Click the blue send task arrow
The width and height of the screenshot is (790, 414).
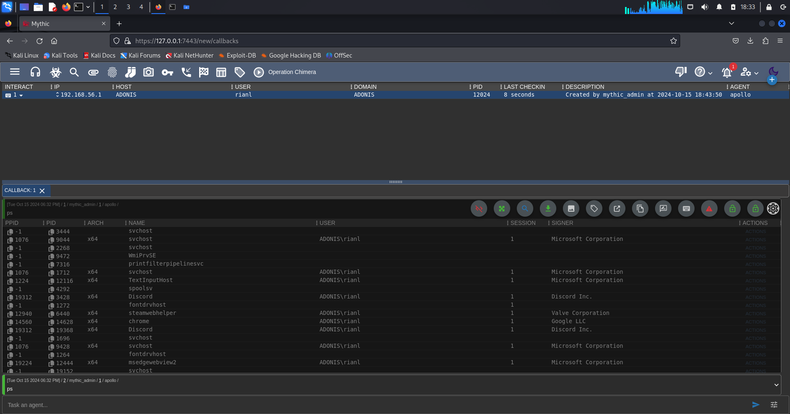(755, 405)
